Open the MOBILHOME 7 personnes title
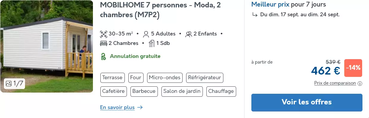 point(160,10)
